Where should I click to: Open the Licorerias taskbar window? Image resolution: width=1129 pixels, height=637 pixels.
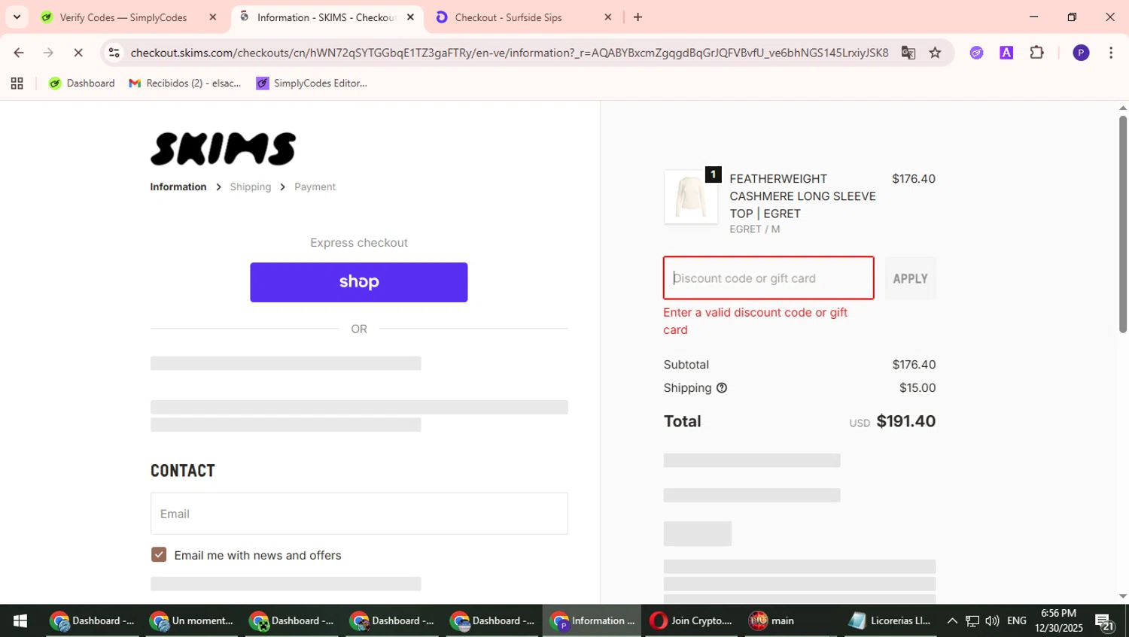[890, 621]
